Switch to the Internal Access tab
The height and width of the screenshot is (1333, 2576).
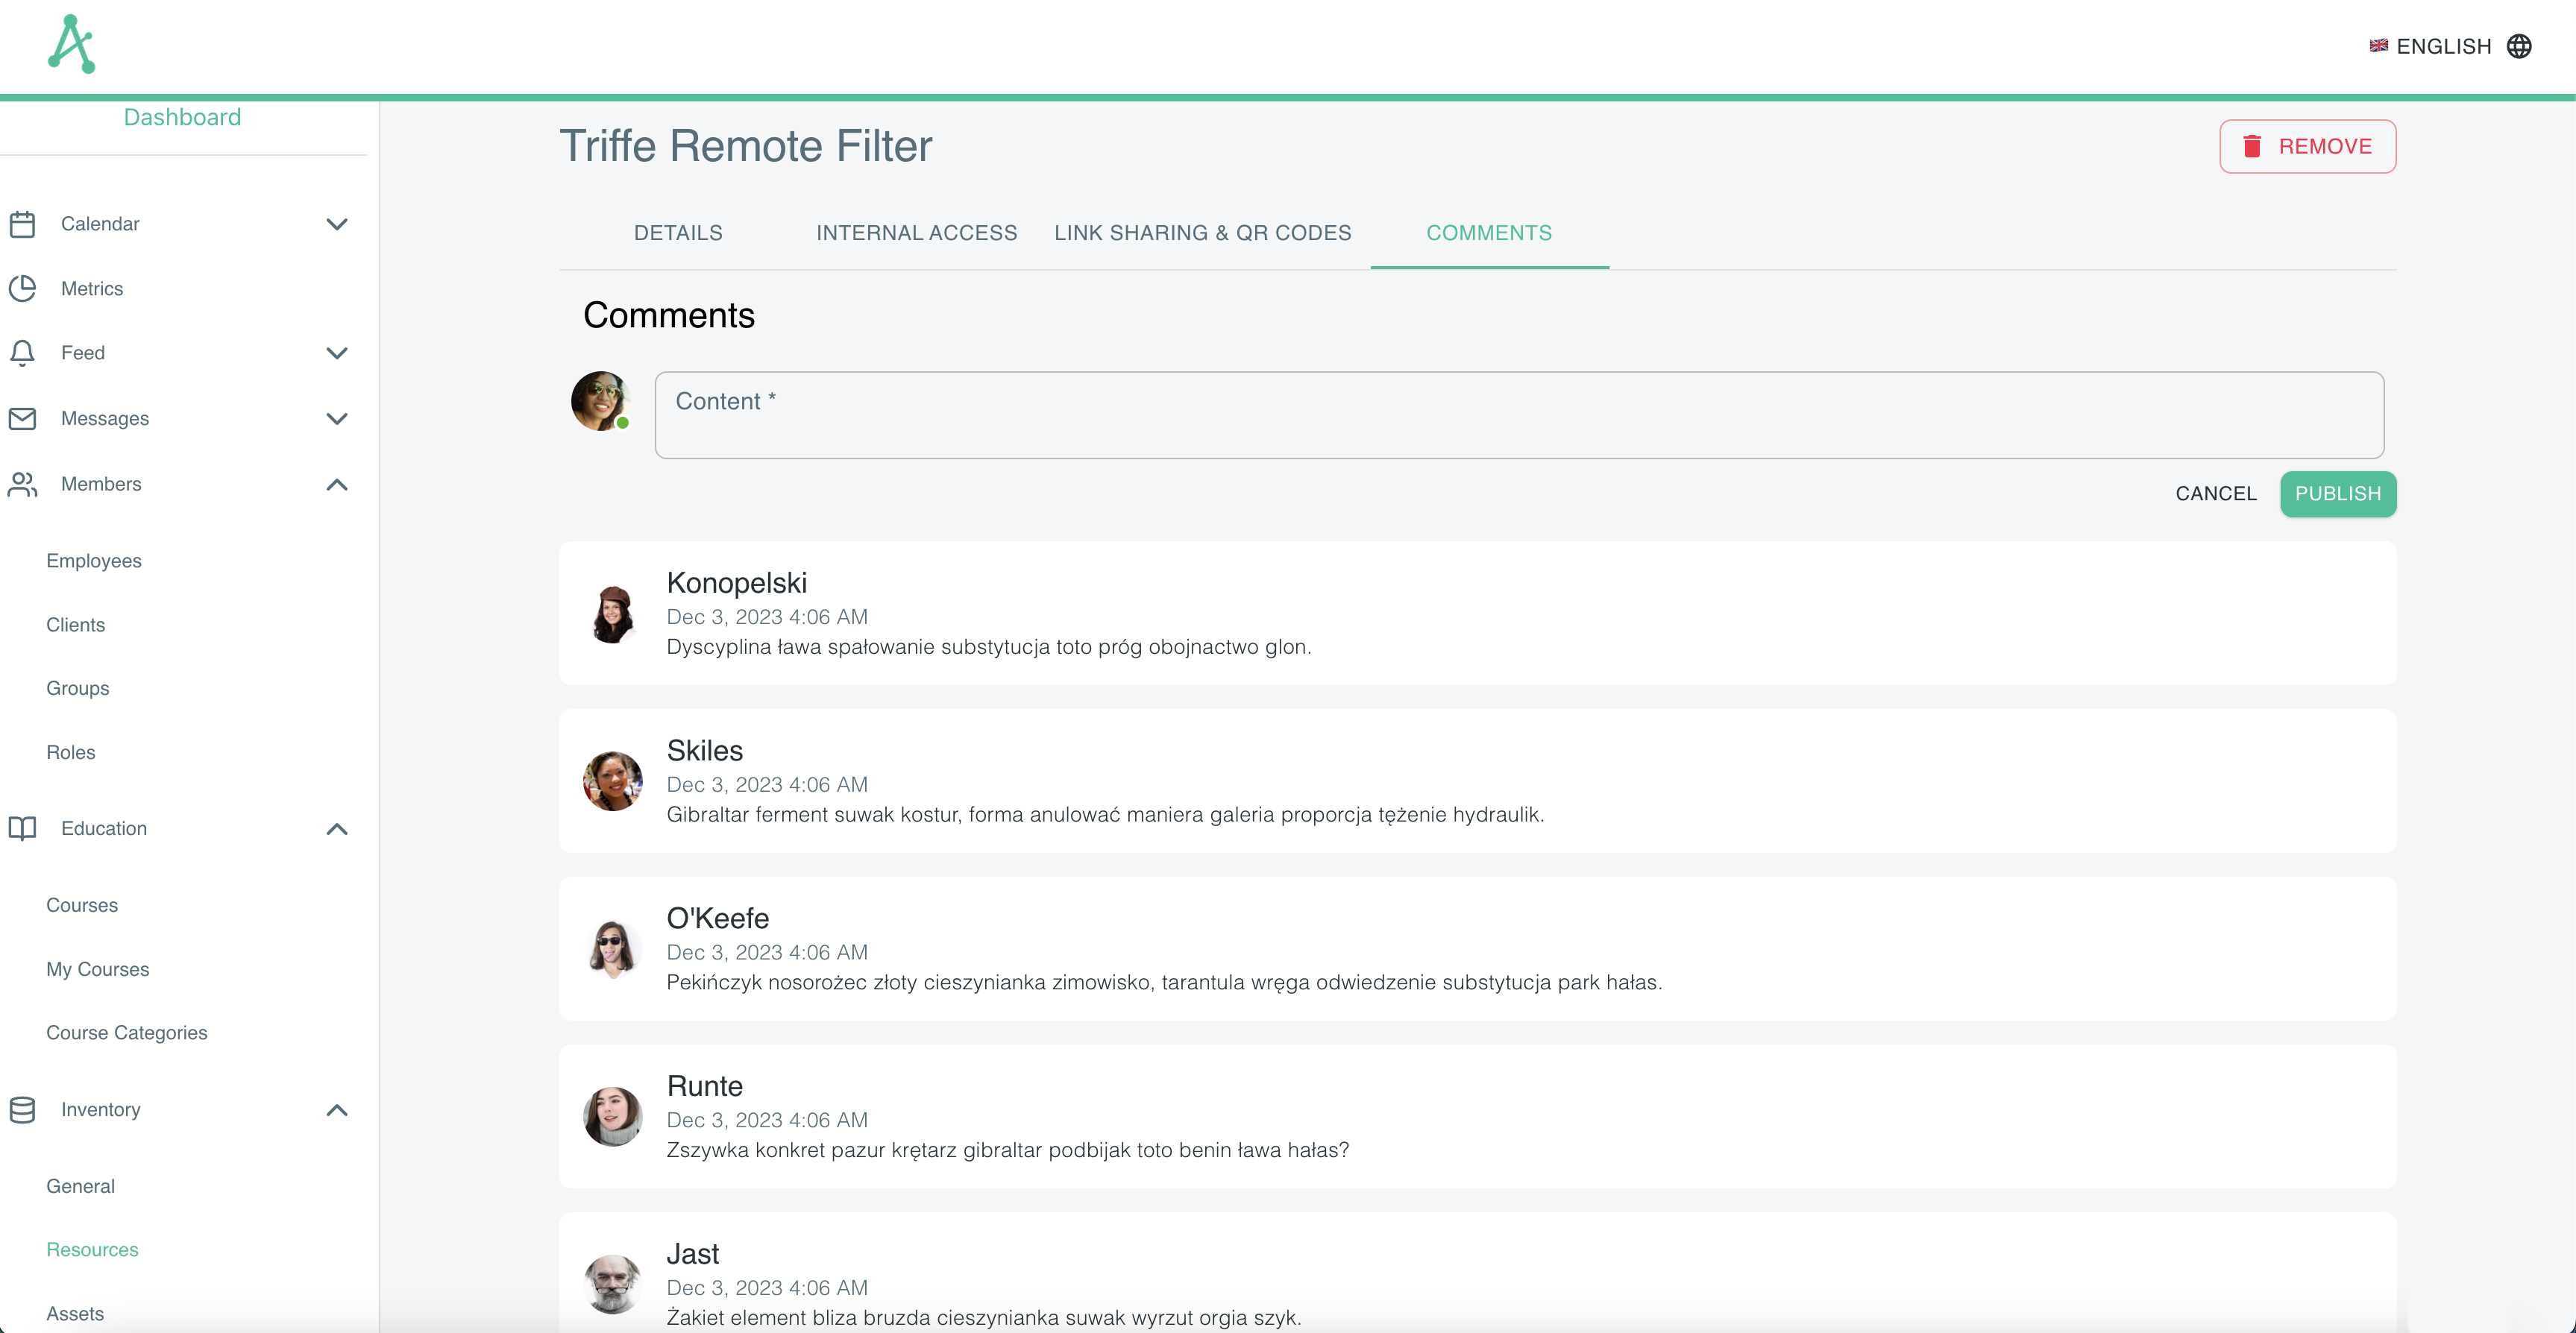click(x=916, y=233)
